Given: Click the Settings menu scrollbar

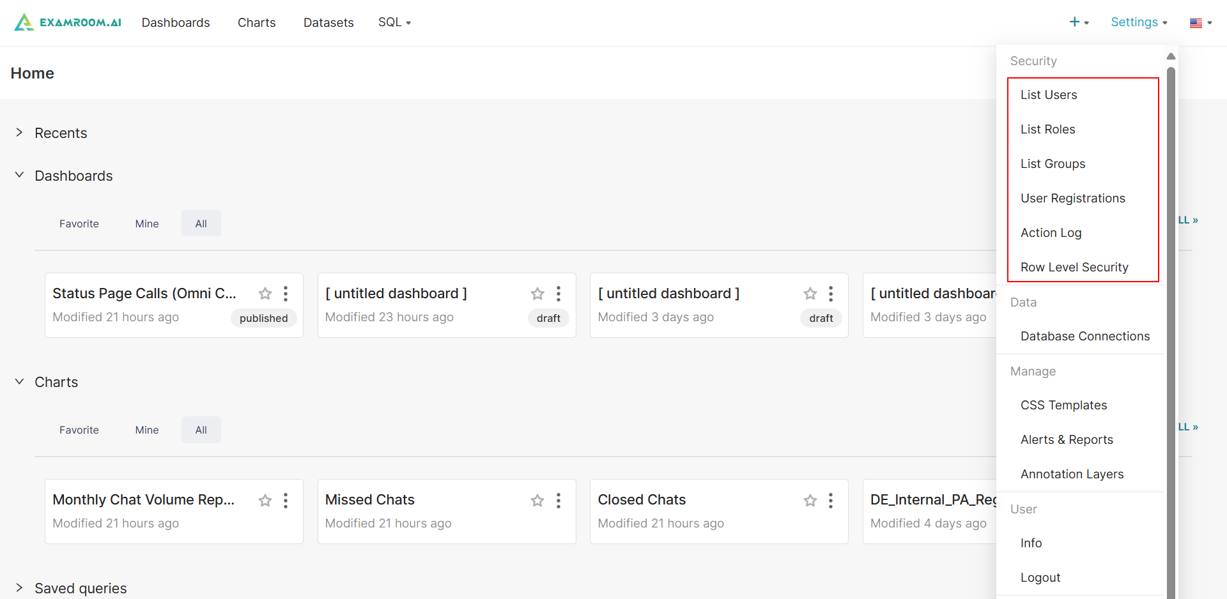Looking at the screenshot, I should tap(1171, 319).
